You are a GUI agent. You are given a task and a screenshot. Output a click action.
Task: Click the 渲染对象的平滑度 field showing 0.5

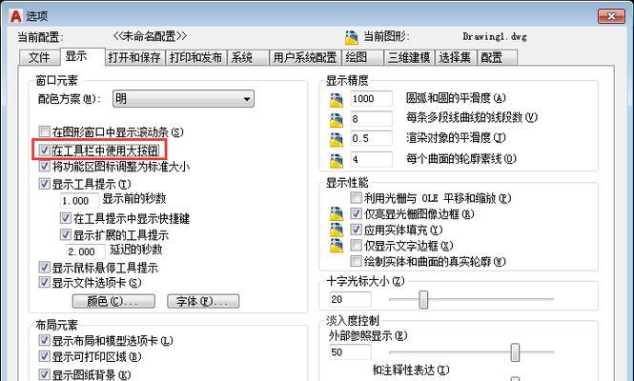[371, 139]
